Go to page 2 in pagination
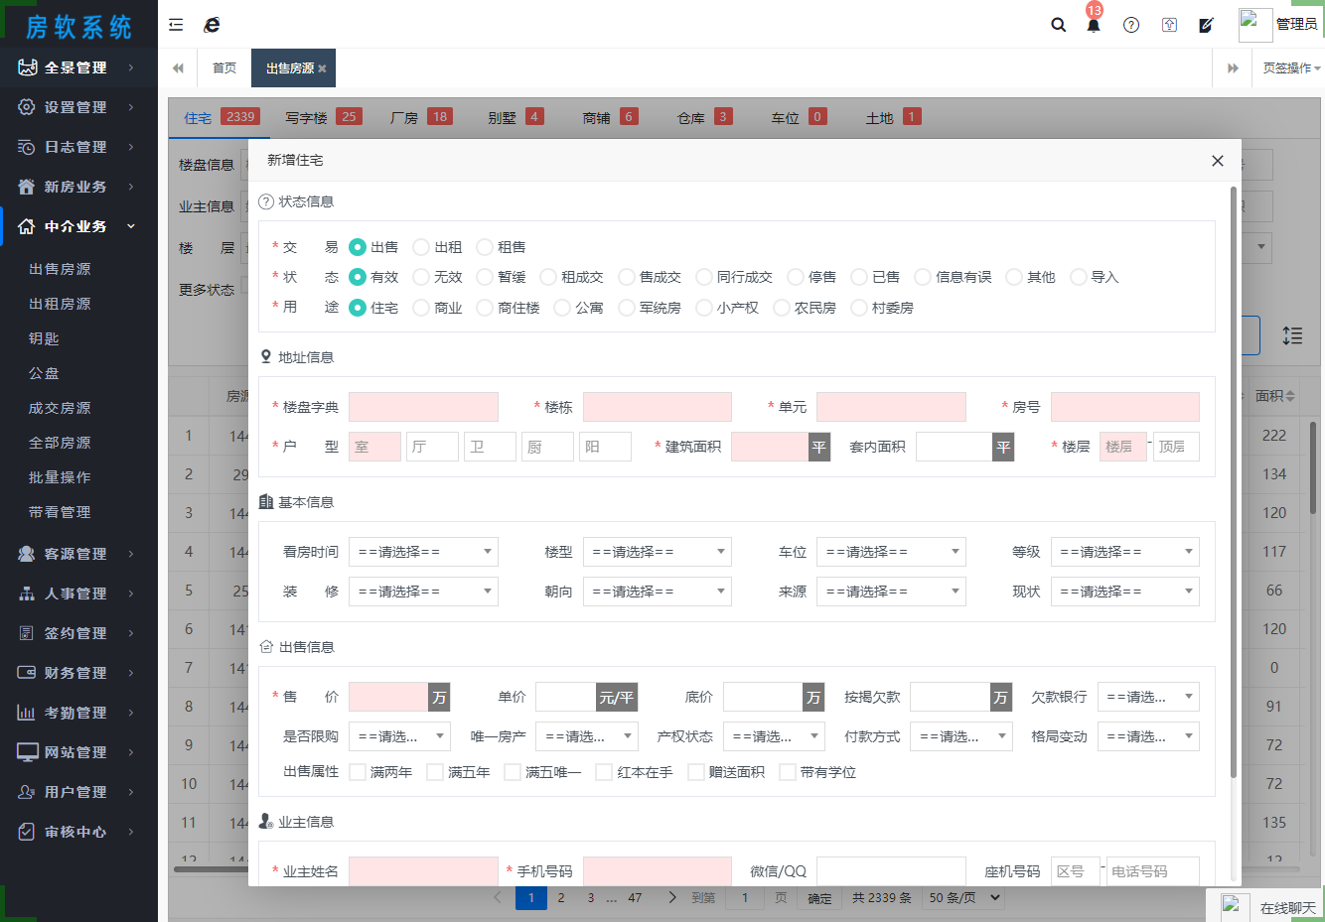 click(561, 898)
